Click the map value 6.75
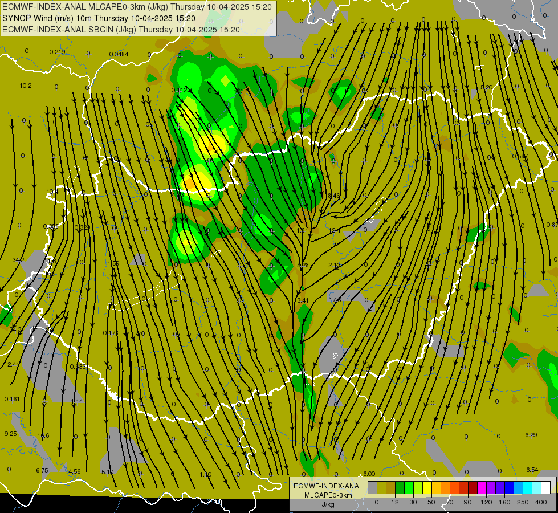558x513 pixels. pyautogui.click(x=42, y=470)
